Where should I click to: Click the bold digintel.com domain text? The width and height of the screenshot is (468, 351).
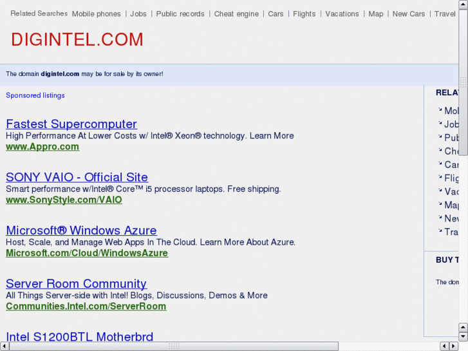[60, 74]
